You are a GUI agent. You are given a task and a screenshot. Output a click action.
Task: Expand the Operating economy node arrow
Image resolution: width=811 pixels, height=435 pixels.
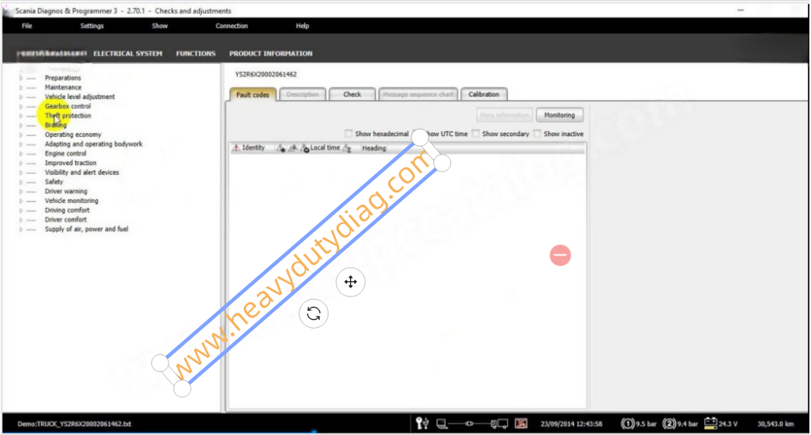pos(21,135)
